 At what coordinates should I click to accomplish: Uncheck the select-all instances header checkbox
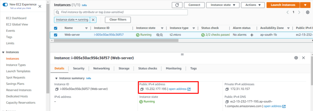coord(56,28)
